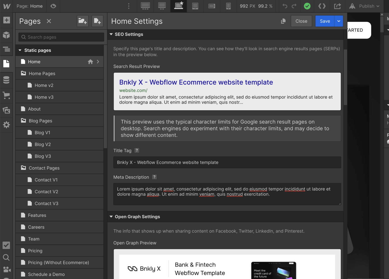Viewport: 389px width, 279px height.
Task: Open the Assets images panel icon
Action: (6, 110)
